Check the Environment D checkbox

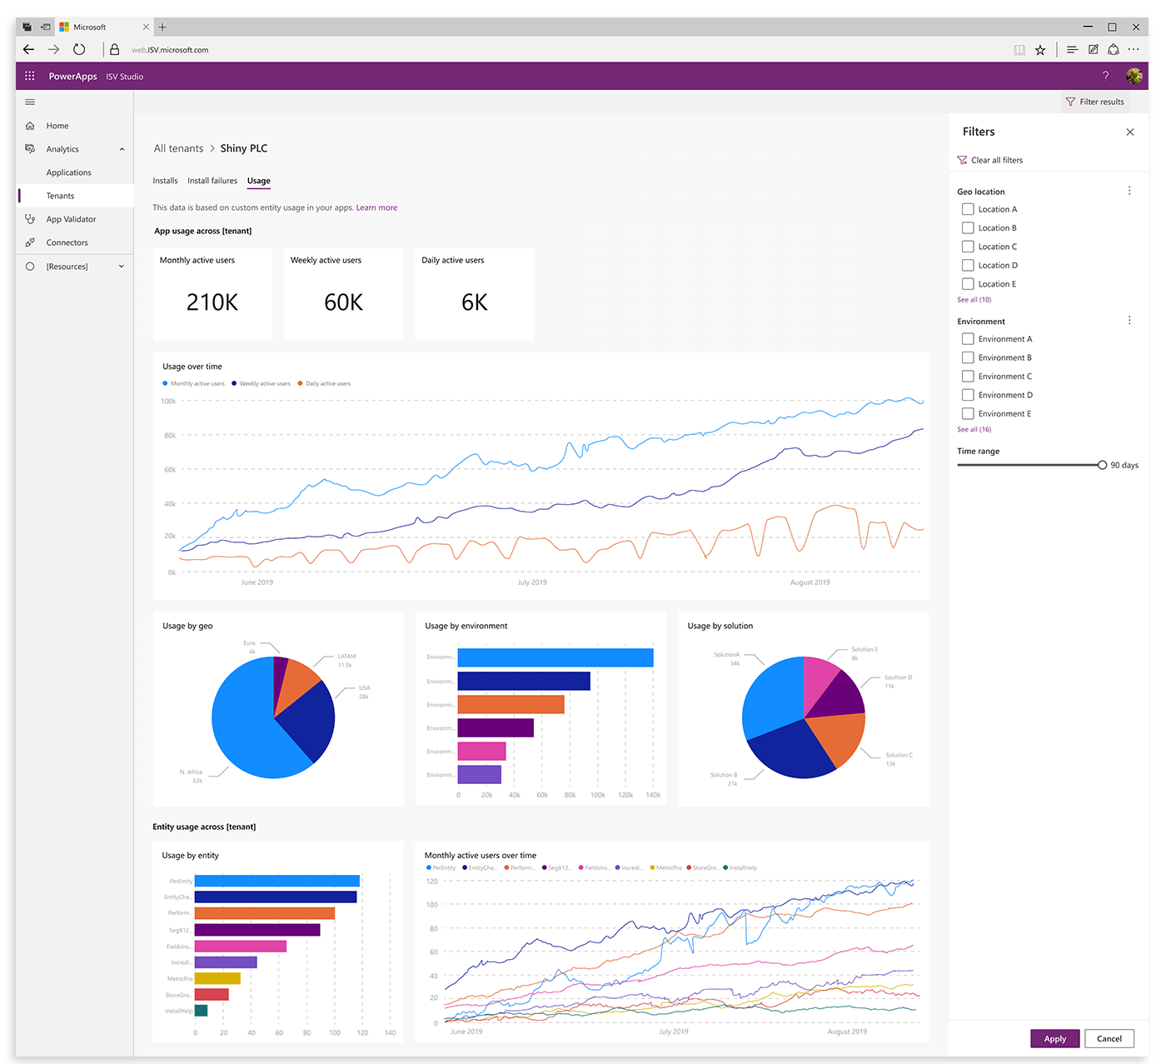pos(968,395)
